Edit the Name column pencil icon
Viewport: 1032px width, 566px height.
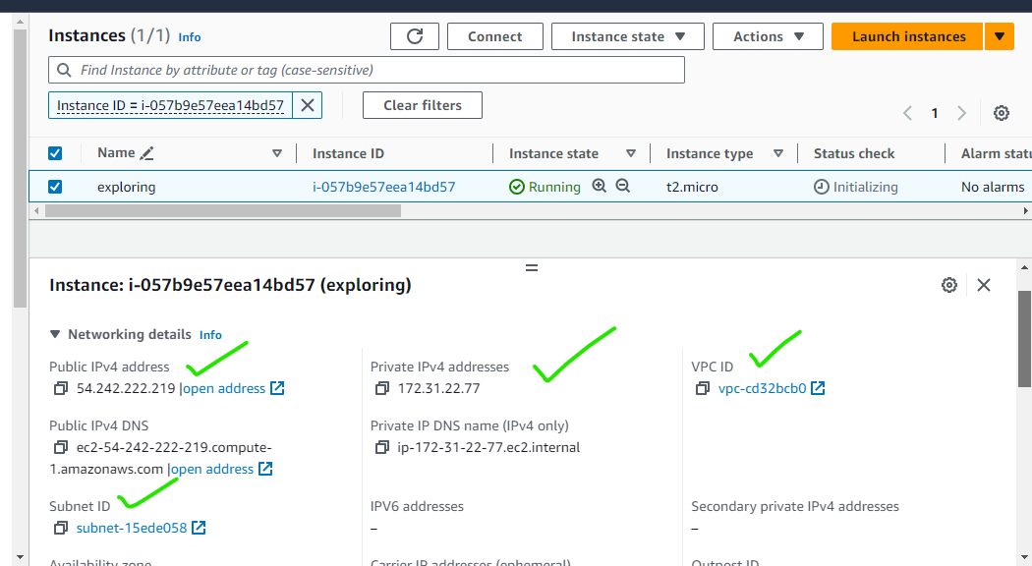[x=147, y=153]
